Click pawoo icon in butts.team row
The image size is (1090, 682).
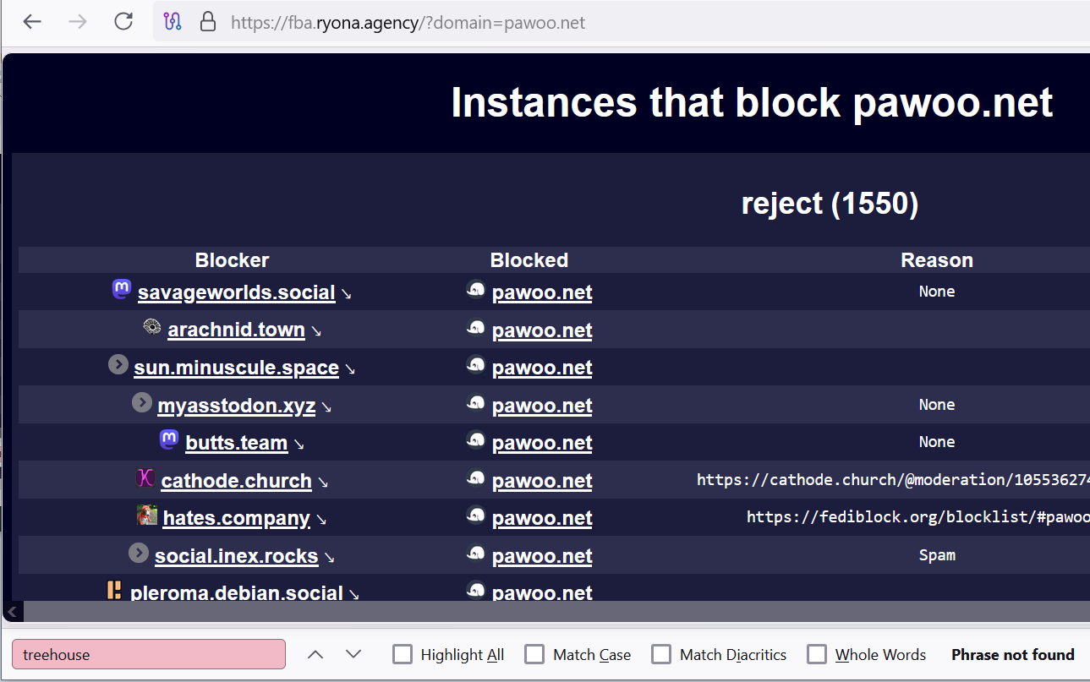(476, 439)
